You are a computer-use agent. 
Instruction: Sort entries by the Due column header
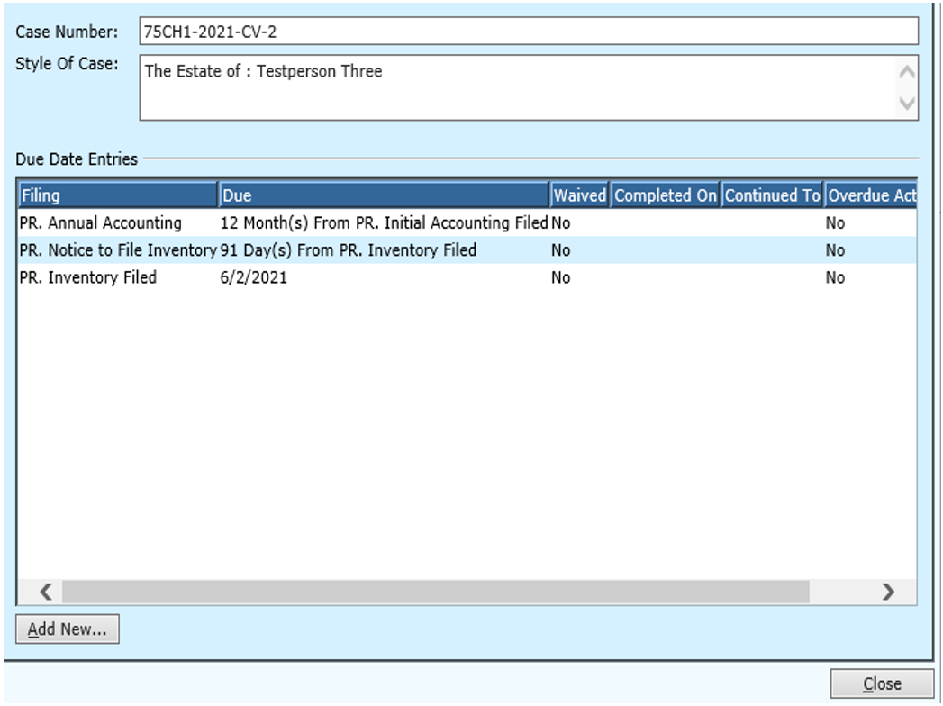click(x=384, y=195)
